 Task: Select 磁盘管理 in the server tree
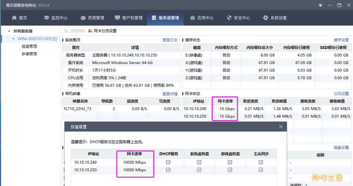tap(29, 46)
